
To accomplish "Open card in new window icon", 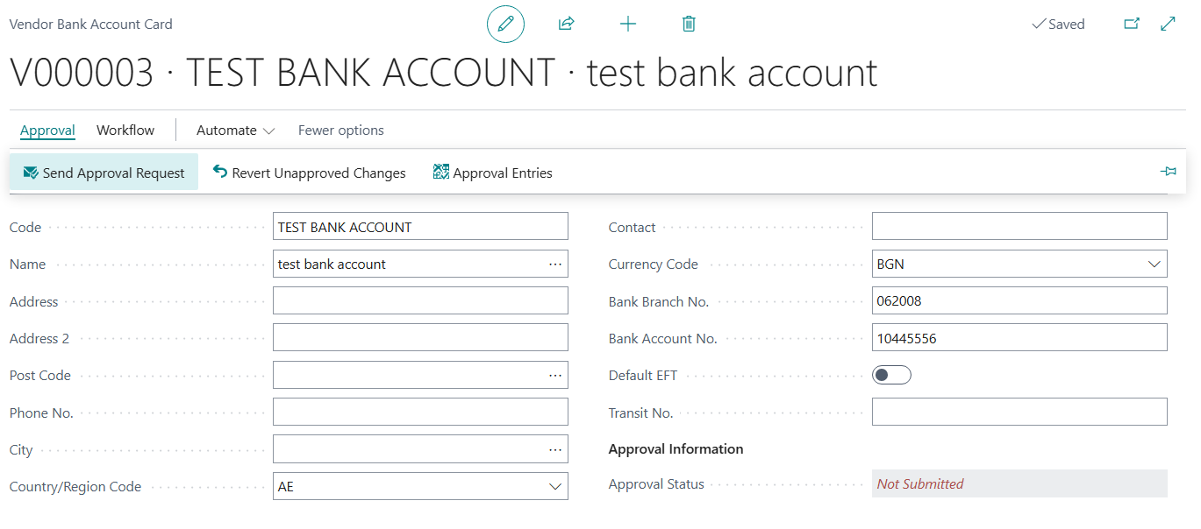I will point(1132,25).
